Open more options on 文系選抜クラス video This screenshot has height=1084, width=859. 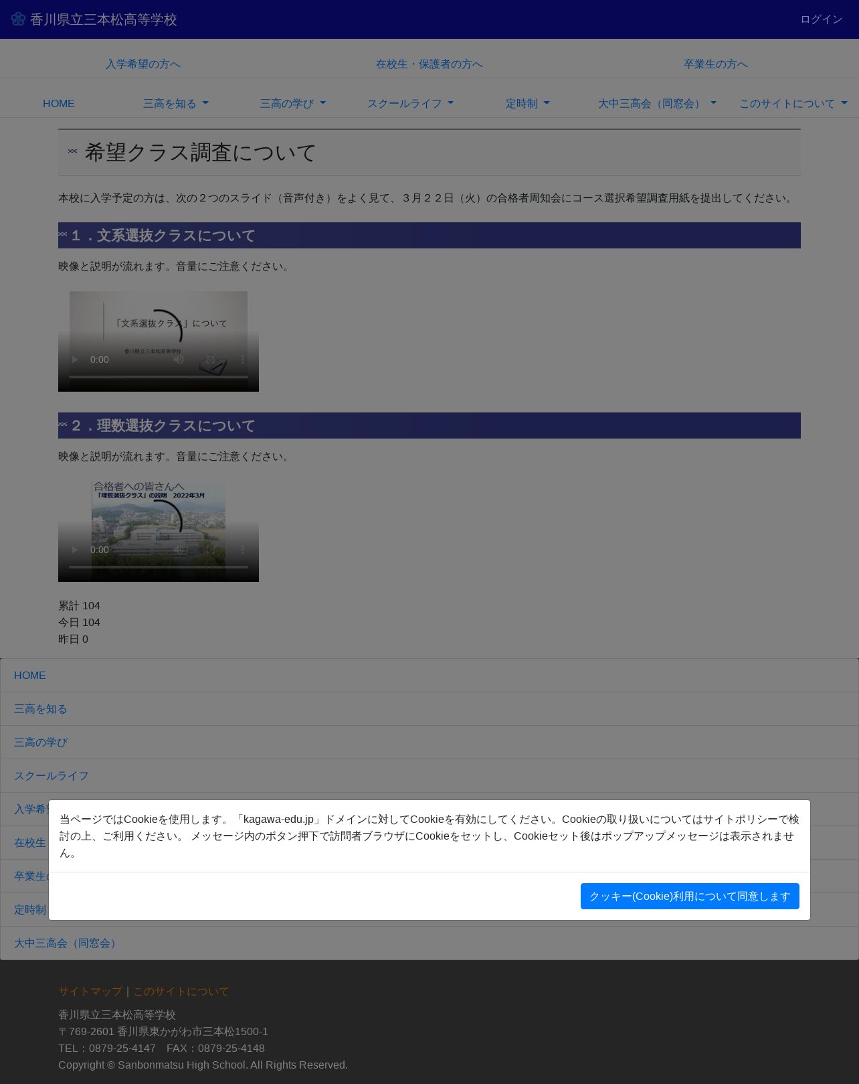[x=243, y=360]
